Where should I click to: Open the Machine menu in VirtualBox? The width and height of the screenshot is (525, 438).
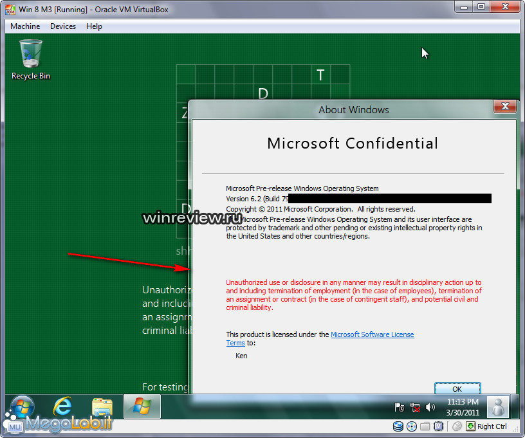point(25,26)
